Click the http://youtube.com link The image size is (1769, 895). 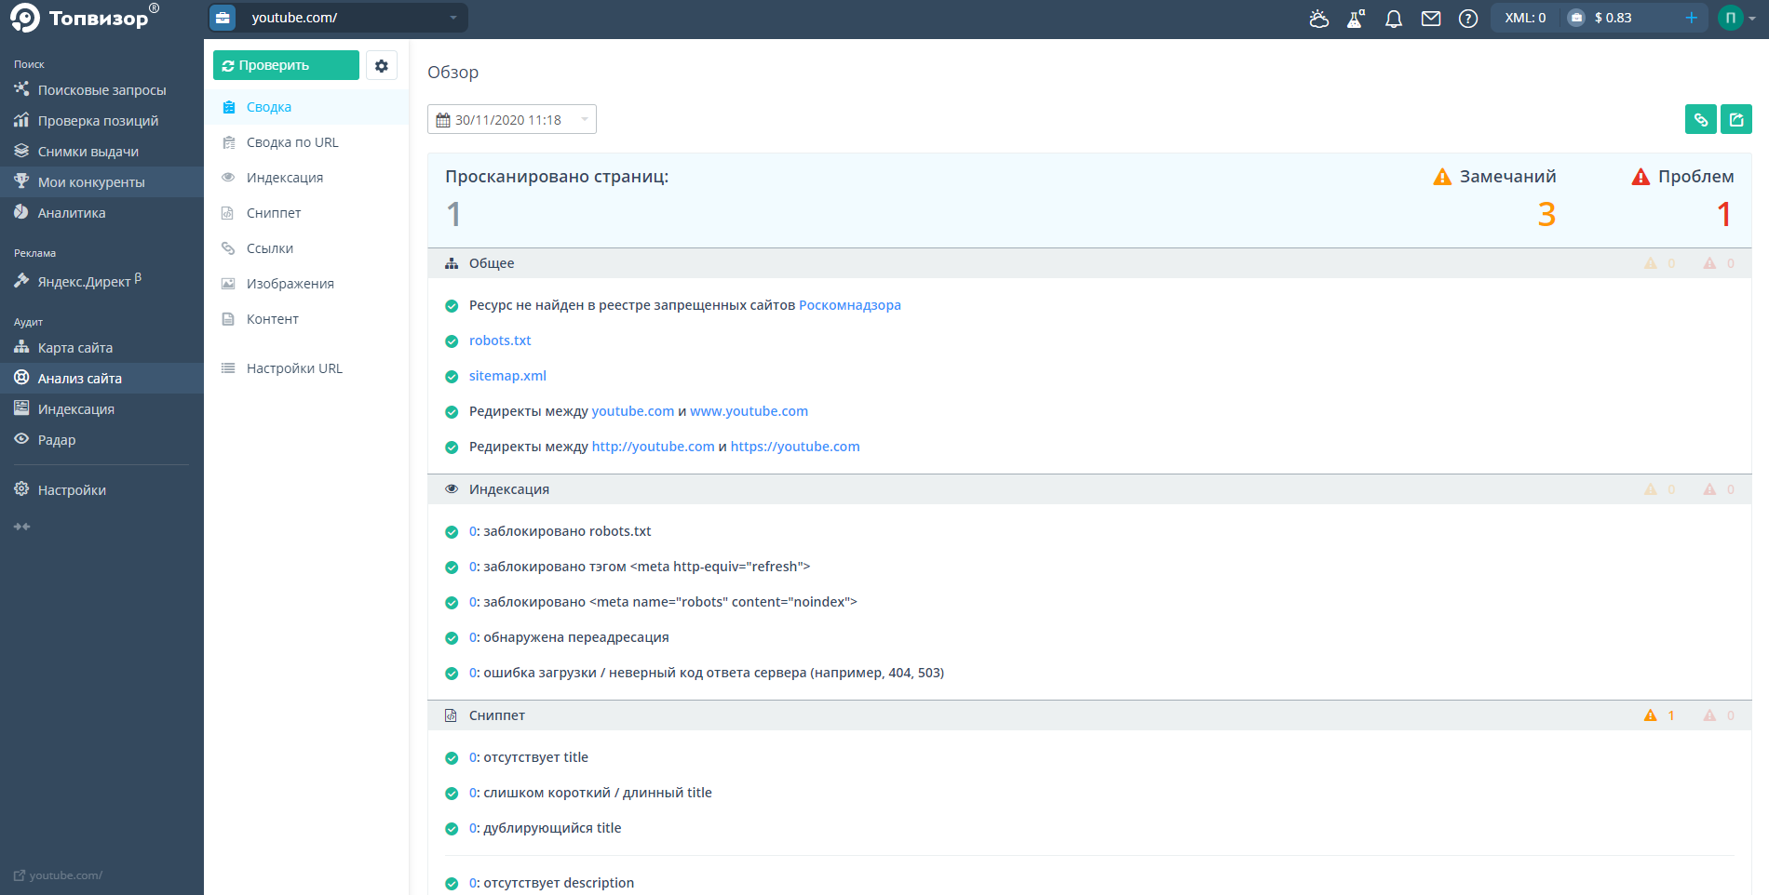[x=654, y=447]
